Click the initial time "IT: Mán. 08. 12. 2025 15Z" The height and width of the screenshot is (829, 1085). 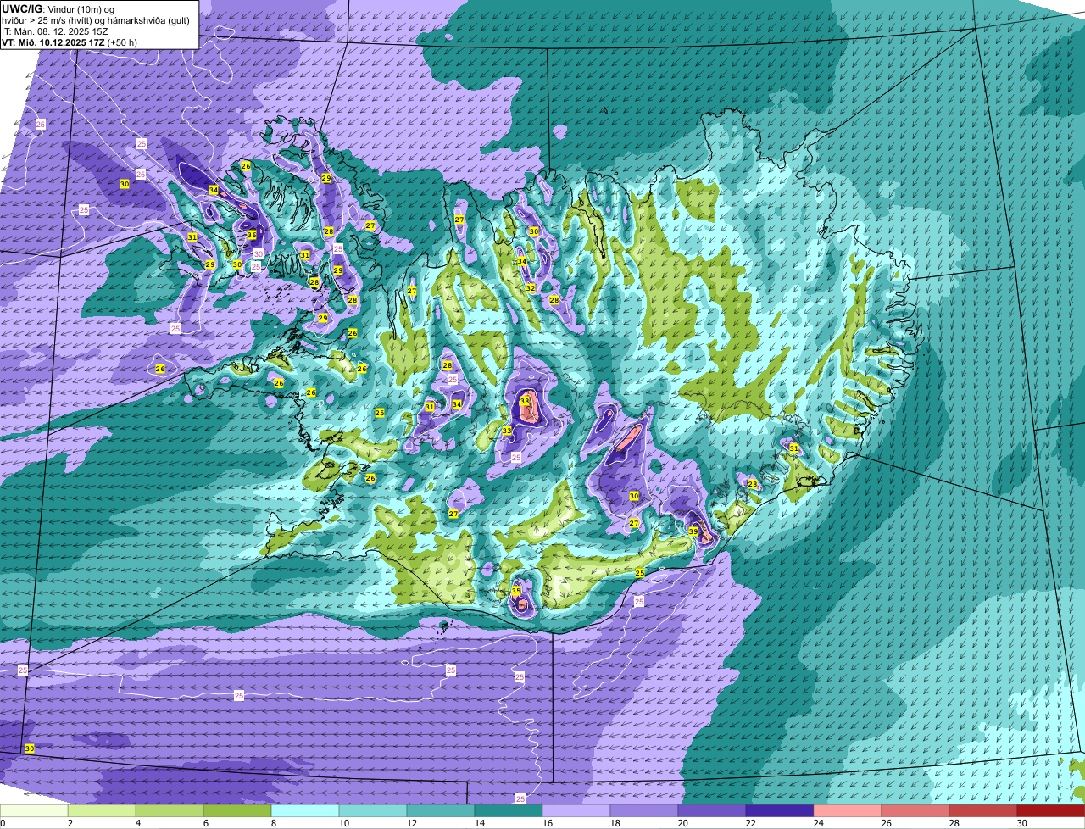click(55, 31)
